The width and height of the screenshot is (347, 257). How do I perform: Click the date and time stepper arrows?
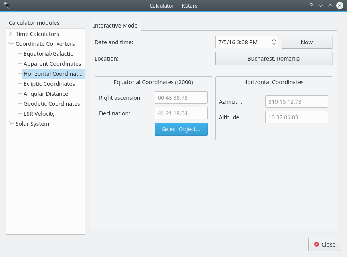[x=274, y=42]
